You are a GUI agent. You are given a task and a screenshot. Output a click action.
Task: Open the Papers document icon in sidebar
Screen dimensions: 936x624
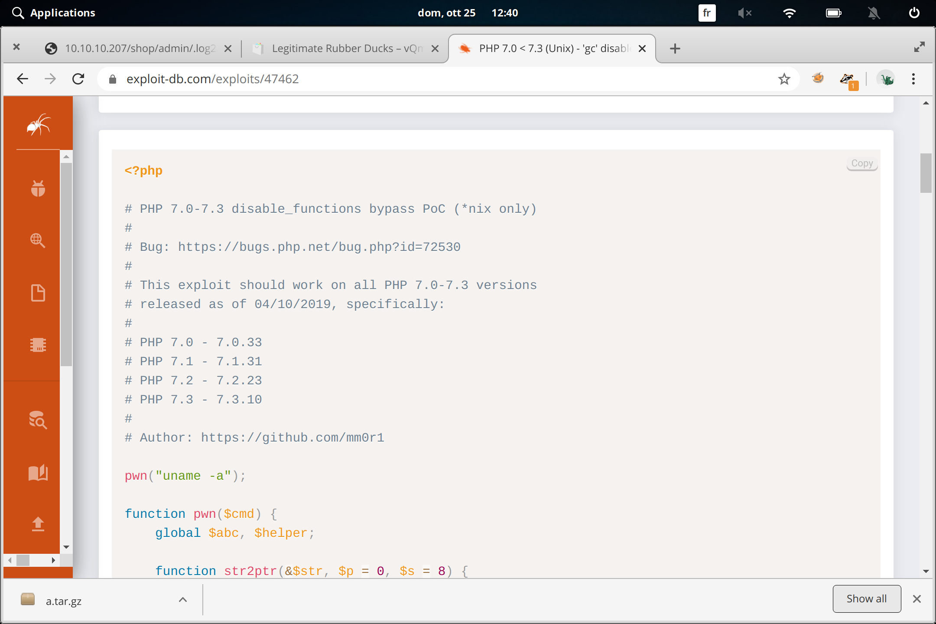click(x=38, y=293)
